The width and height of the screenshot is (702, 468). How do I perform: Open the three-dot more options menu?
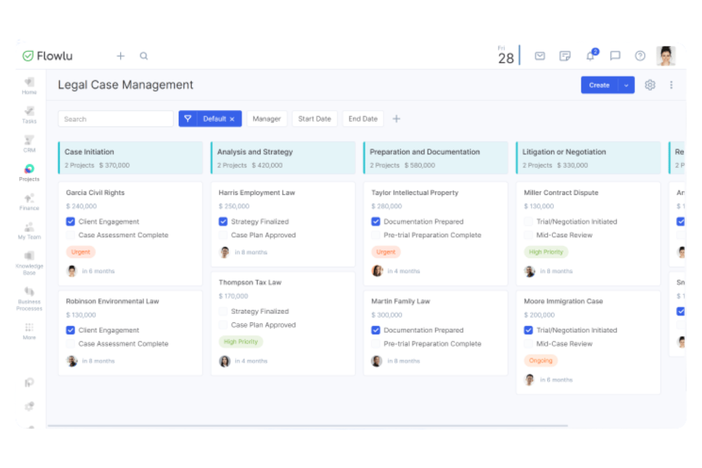pyautogui.click(x=671, y=85)
